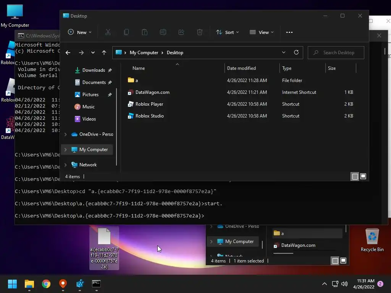Open the network tray icon
This screenshot has height=293, width=391.
[335, 284]
